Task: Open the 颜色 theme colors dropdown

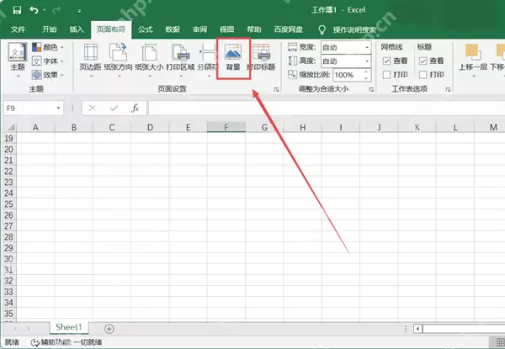Action: (x=48, y=47)
